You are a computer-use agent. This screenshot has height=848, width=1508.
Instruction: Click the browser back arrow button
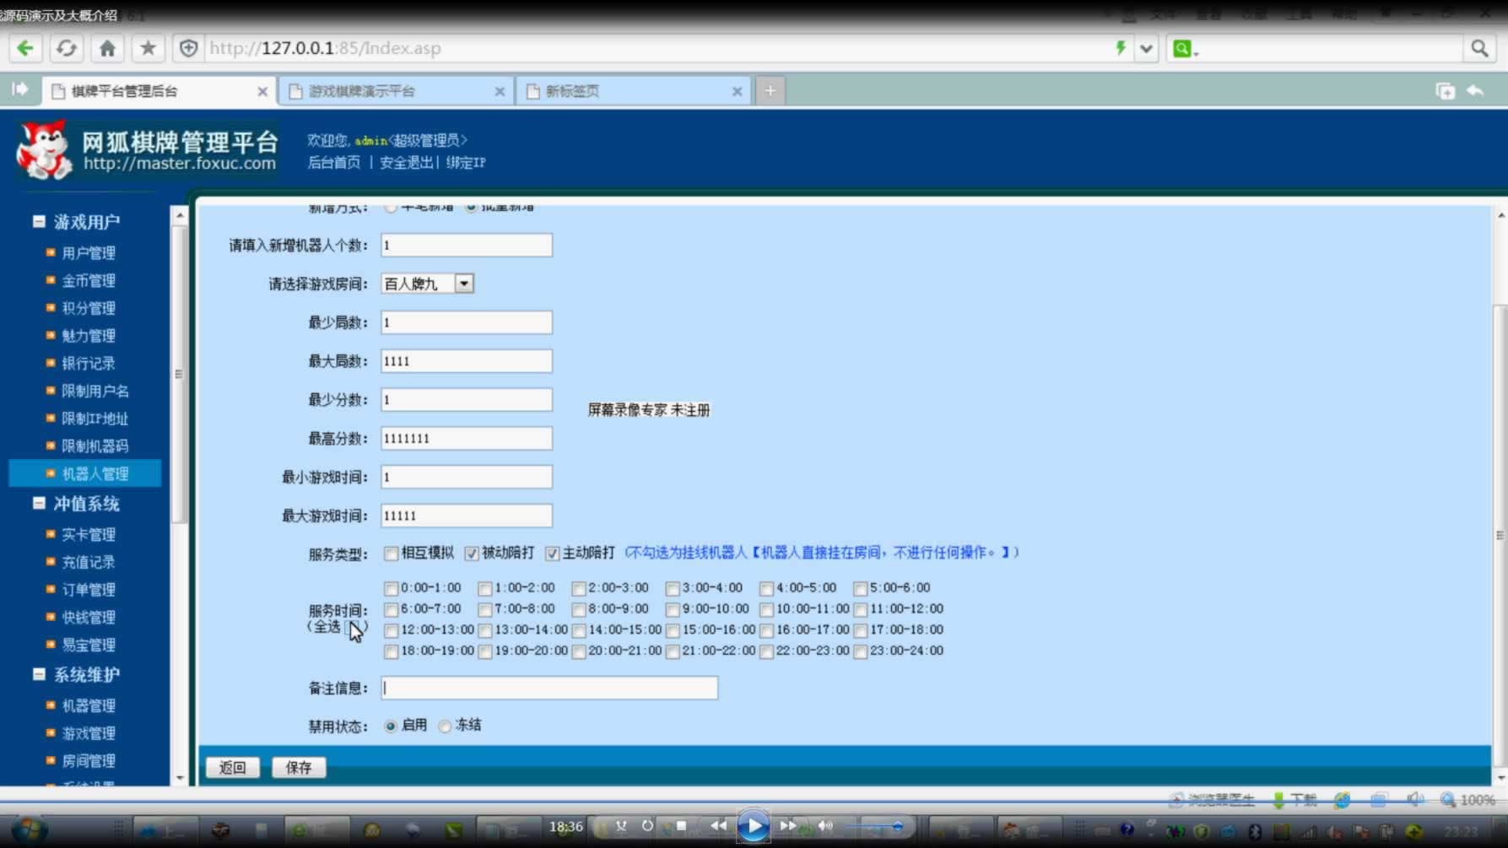coord(25,48)
